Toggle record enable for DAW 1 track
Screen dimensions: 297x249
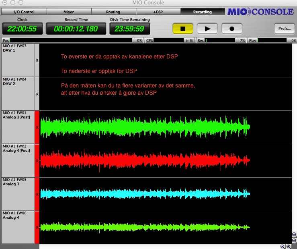[37, 60]
